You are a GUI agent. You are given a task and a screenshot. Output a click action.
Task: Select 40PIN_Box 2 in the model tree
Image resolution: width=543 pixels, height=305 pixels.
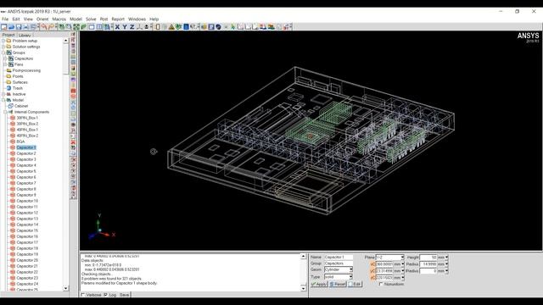tap(27, 136)
